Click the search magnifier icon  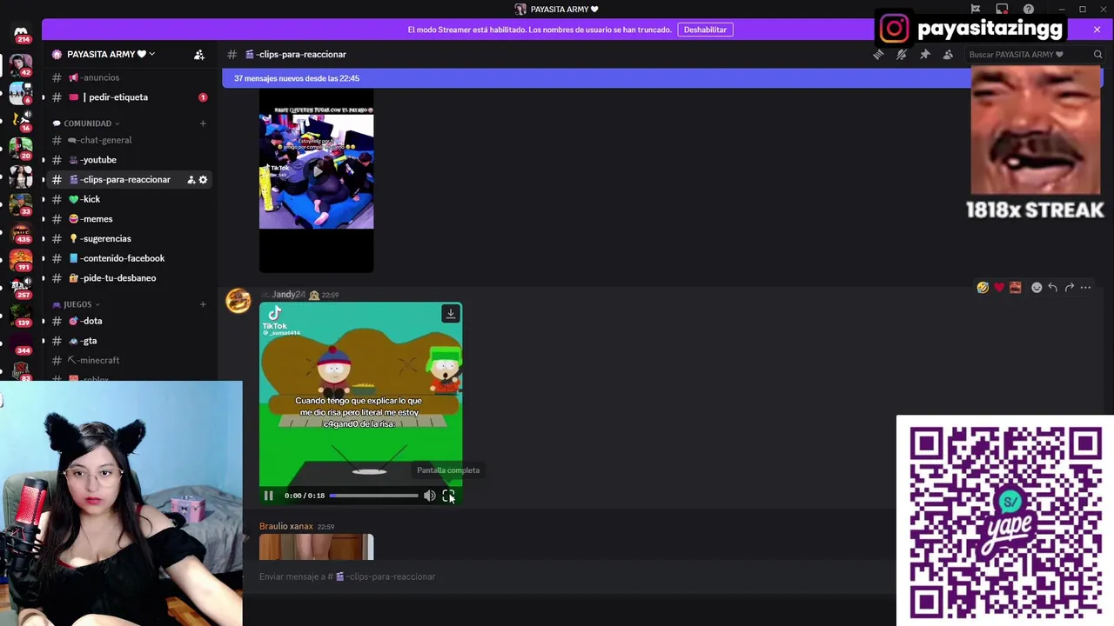(x=1097, y=54)
